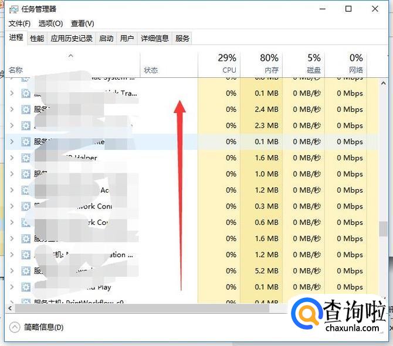
Task: Expand the process row using 2.4 MB memory
Action: click(x=12, y=109)
